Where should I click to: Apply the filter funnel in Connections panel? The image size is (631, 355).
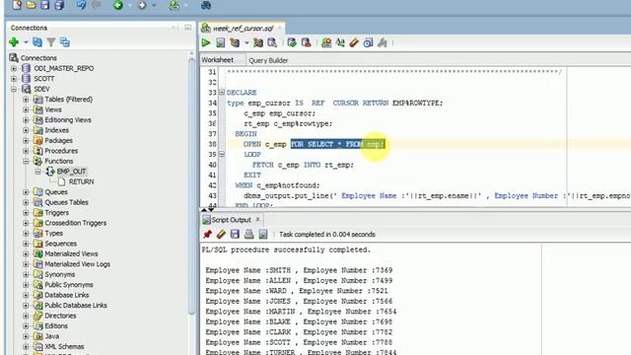(51, 41)
